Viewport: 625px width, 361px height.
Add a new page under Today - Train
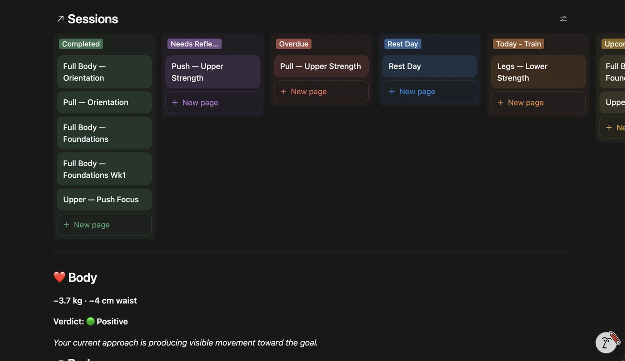point(538,102)
